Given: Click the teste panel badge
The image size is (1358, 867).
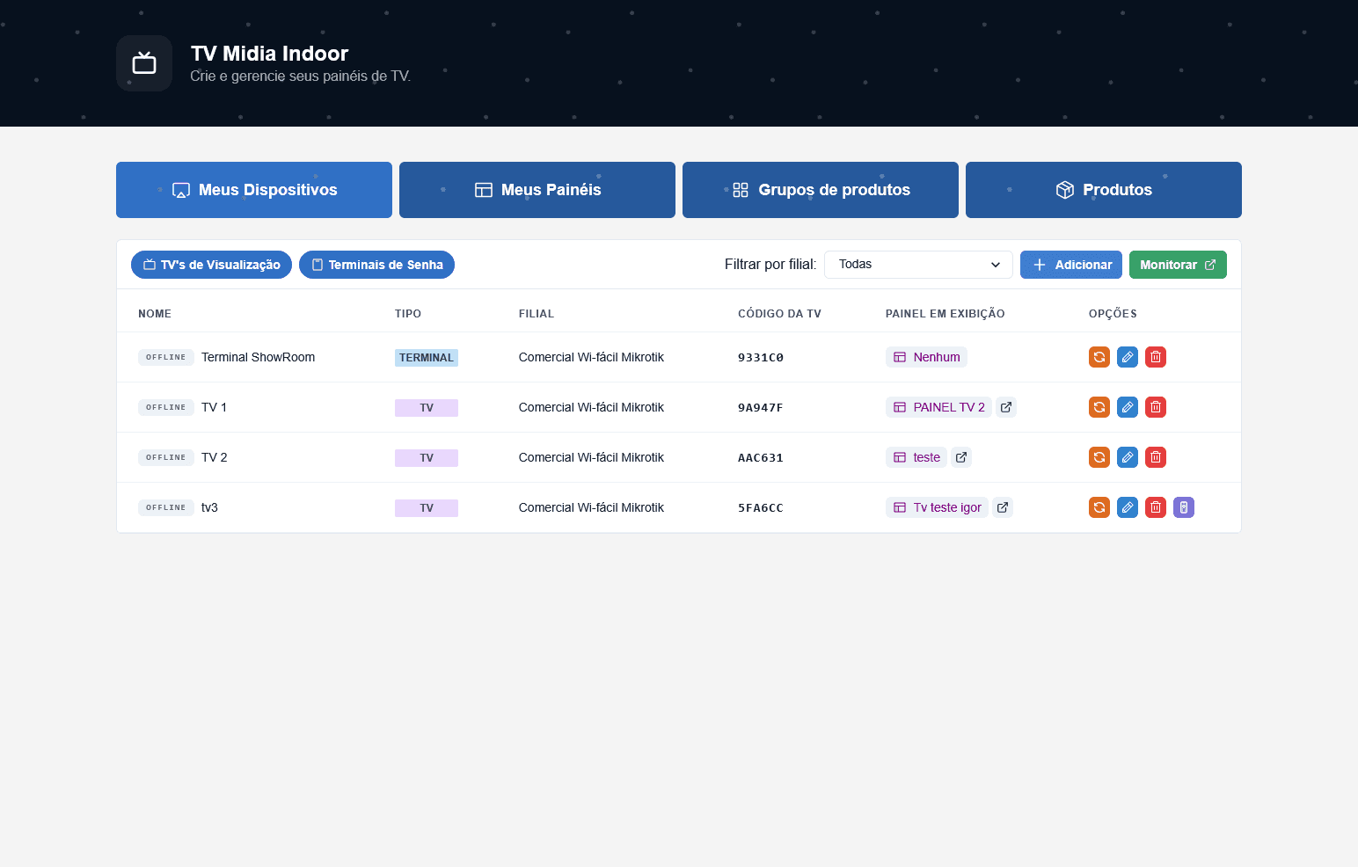Looking at the screenshot, I should click(x=916, y=457).
